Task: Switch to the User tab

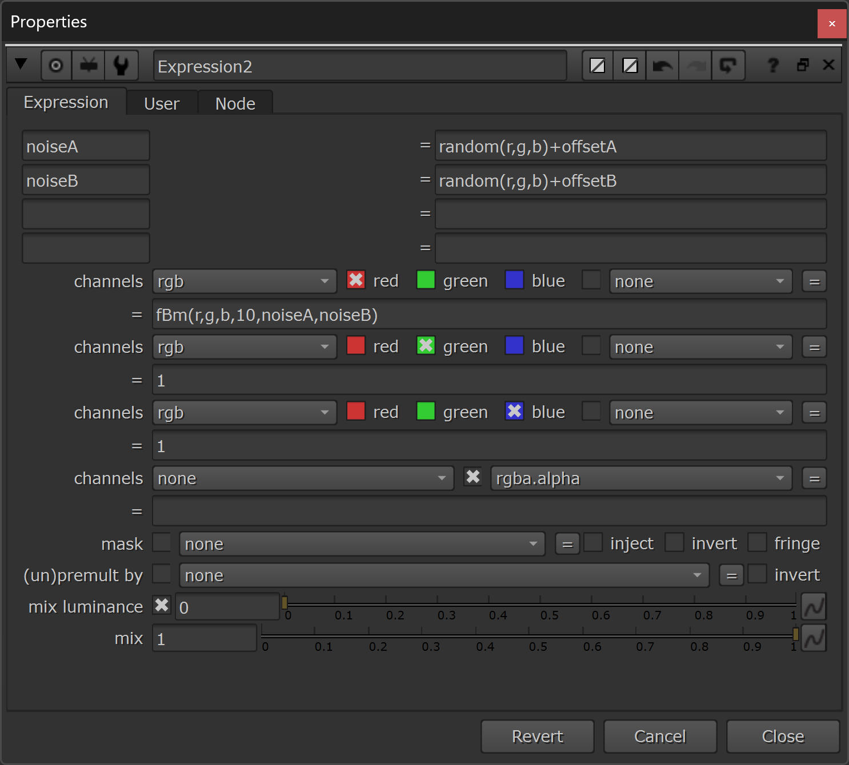Action: coord(162,103)
